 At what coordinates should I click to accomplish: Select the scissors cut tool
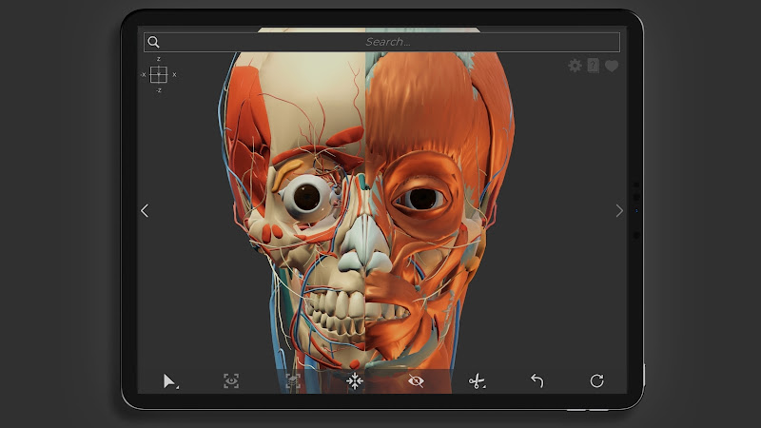click(477, 381)
